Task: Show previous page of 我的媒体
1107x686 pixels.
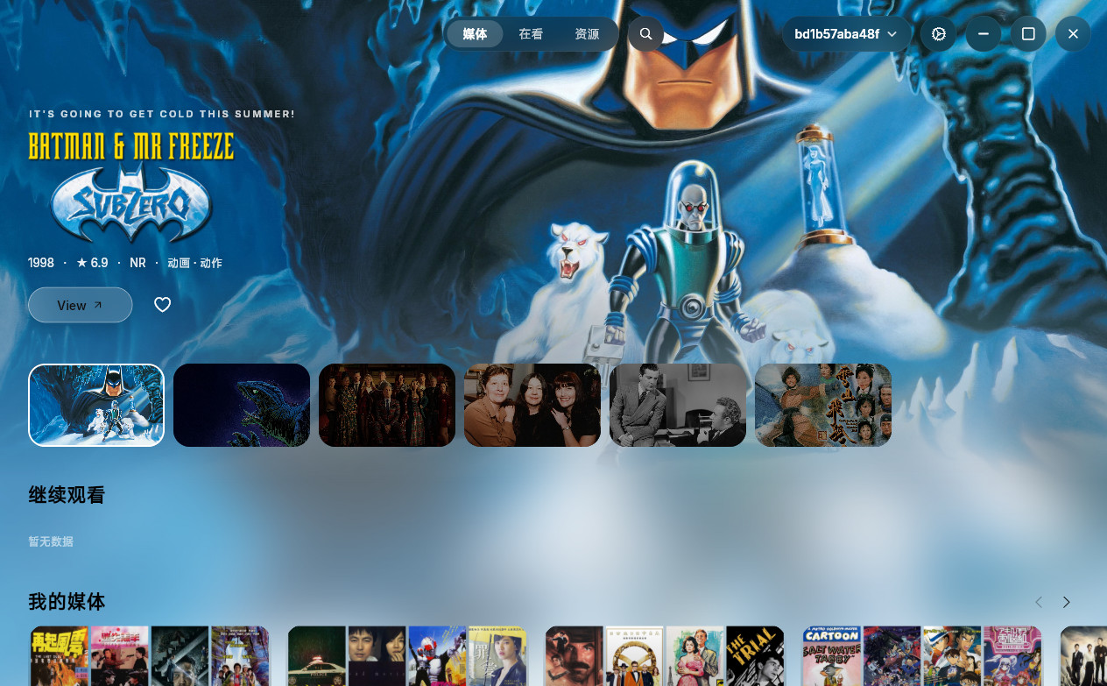Action: (1039, 602)
